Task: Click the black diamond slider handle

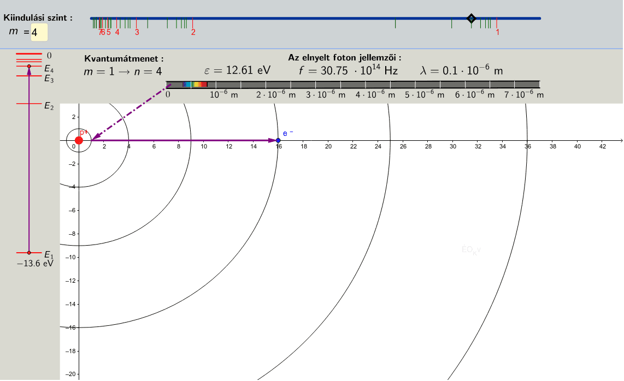Action: (471, 19)
